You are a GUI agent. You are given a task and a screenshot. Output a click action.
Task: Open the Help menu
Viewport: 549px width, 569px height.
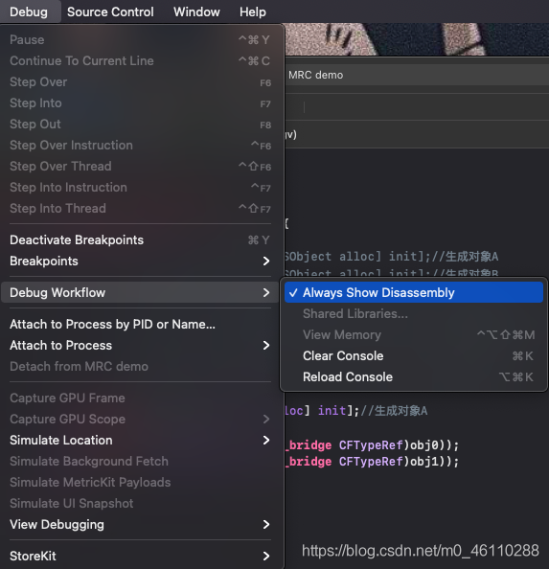click(253, 12)
